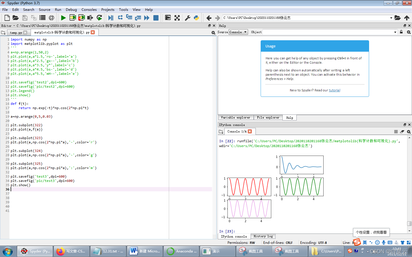Run selection or current line icon

90,18
